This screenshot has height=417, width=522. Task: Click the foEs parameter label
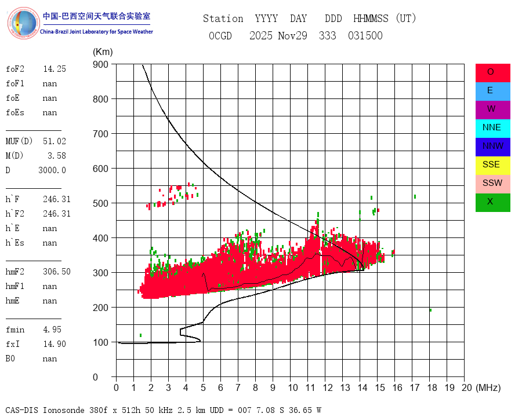(x=15, y=112)
